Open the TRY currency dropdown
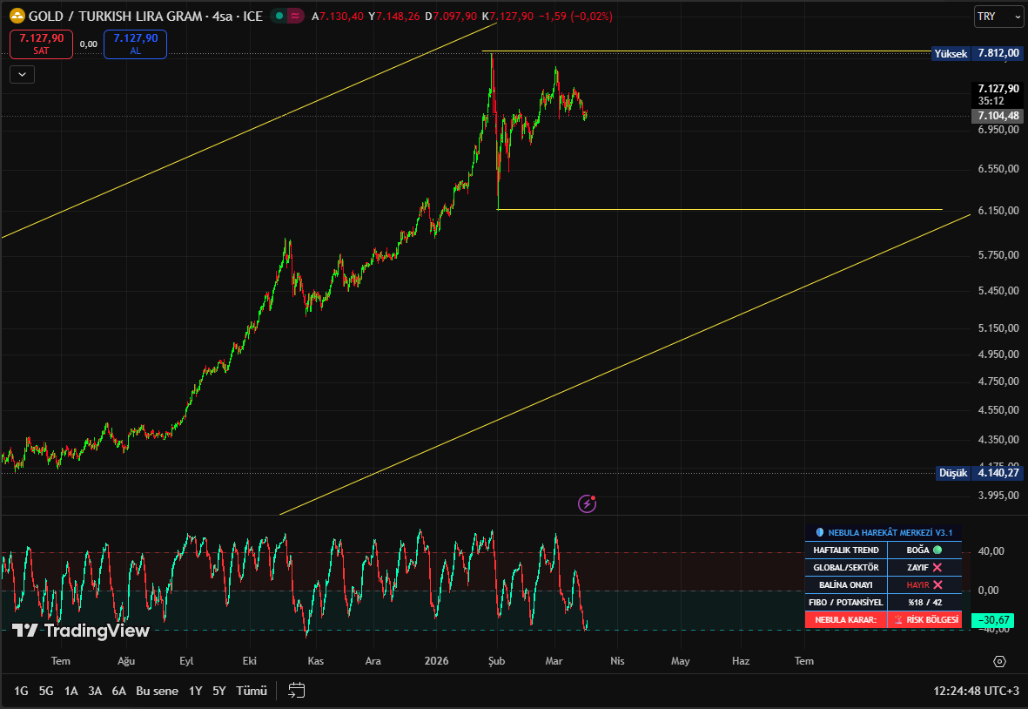1028x709 pixels. 998,17
